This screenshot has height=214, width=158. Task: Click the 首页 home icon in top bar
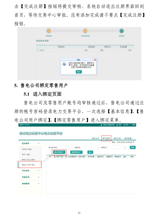point(117,125)
